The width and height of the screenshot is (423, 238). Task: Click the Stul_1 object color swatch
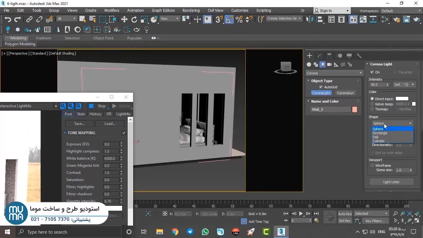pos(354,109)
